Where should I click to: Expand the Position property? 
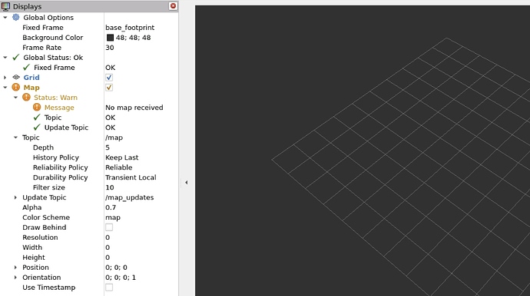click(15, 268)
